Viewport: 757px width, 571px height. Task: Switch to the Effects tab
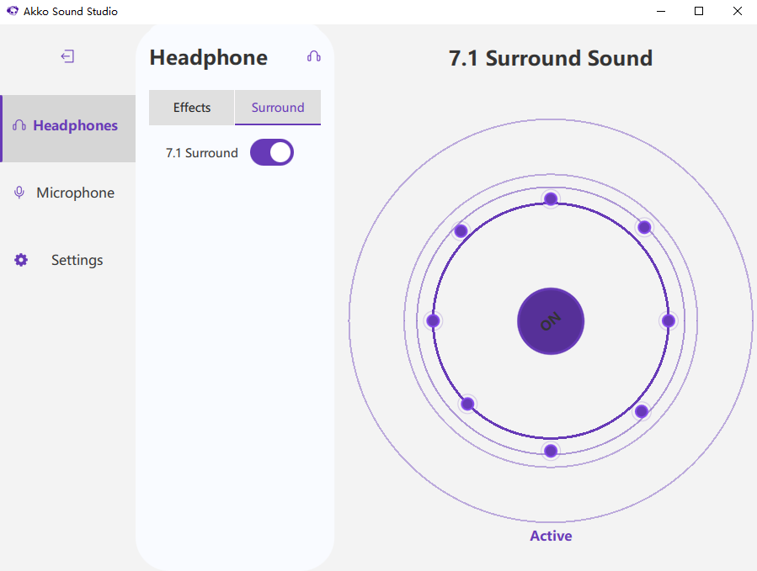(191, 108)
